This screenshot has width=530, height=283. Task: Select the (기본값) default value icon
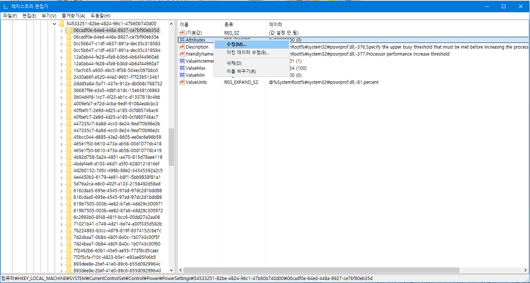[183, 33]
